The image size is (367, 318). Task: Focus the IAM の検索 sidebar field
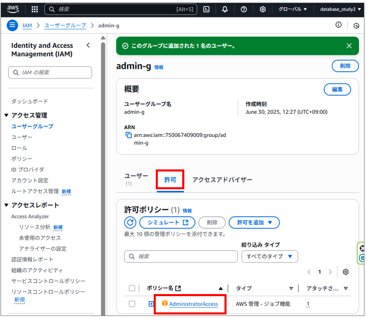point(50,73)
